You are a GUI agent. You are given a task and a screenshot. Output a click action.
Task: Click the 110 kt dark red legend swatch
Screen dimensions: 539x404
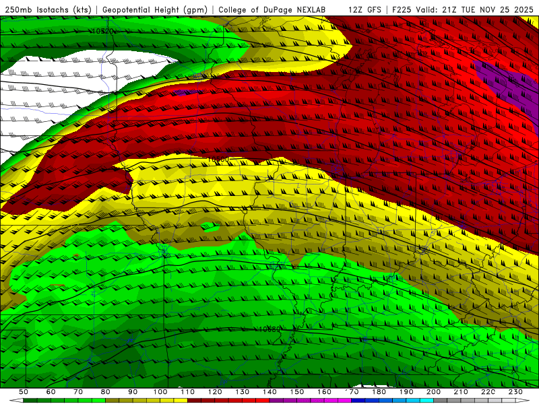coord(194,401)
